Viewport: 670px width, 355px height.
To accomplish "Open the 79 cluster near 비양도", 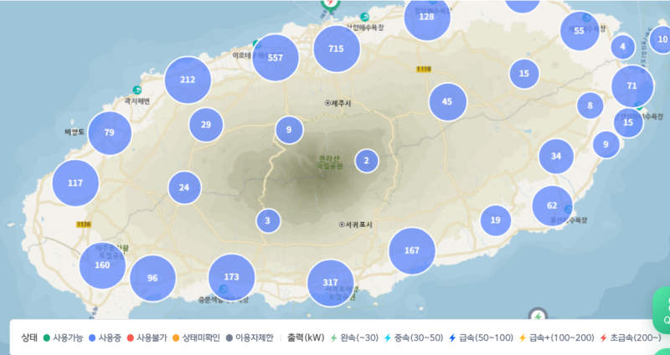I will click(x=110, y=133).
